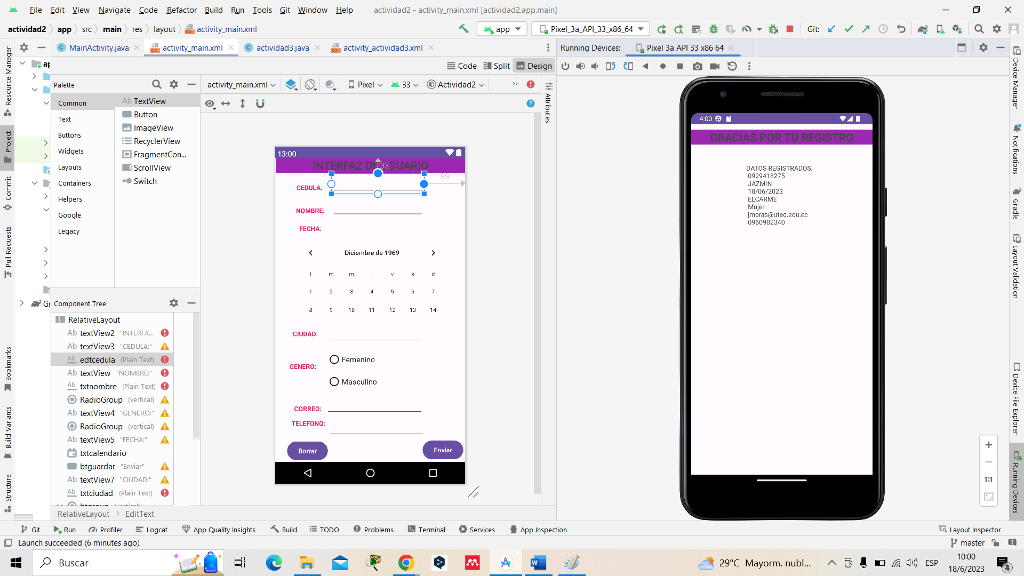Click Palette search magnifier icon

(156, 84)
